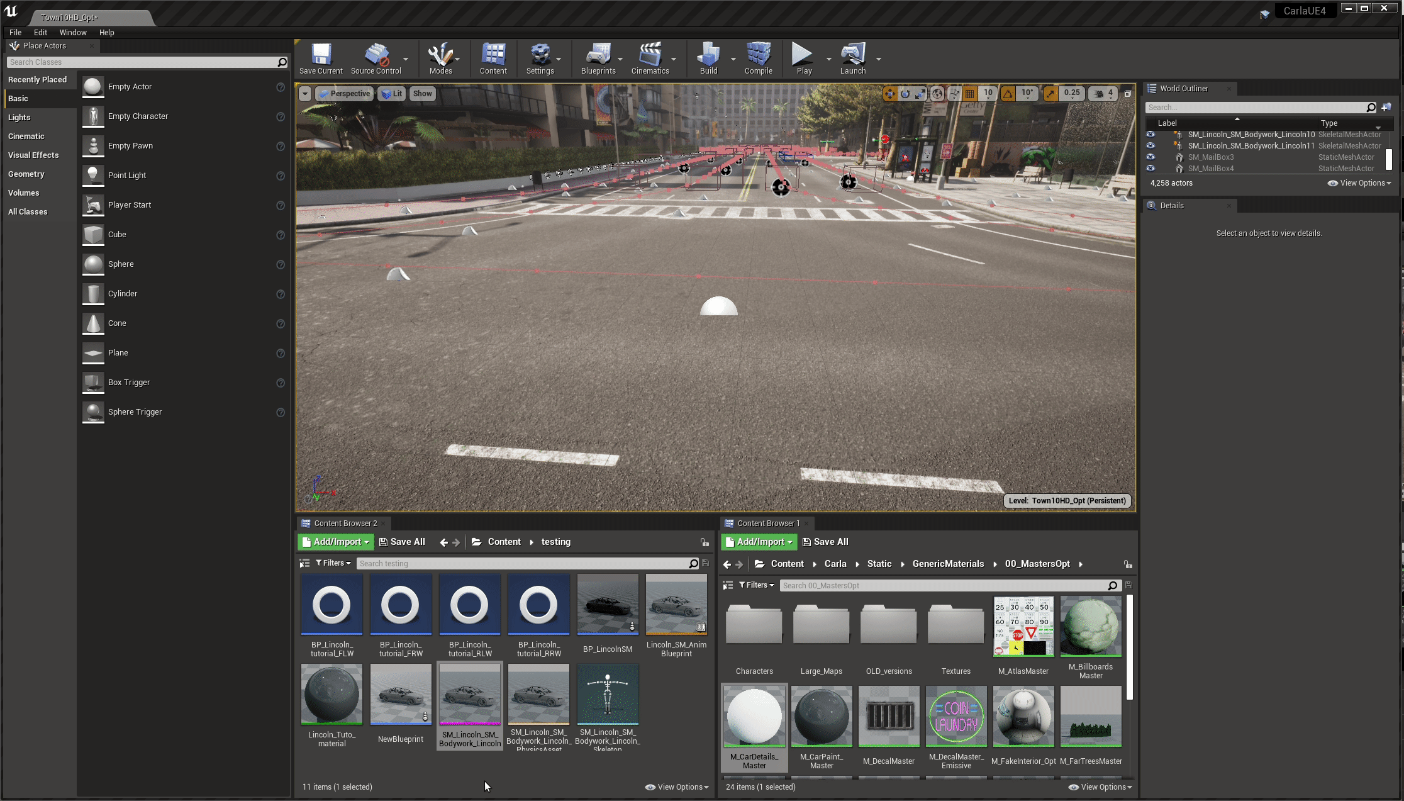Toggle grid snapping in the viewport toolbar
This screenshot has width=1404, height=801.
971,93
